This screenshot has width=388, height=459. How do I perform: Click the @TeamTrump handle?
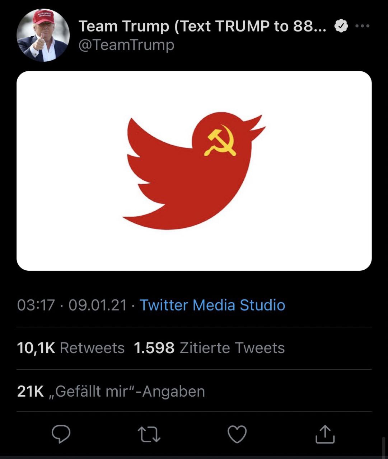point(126,45)
